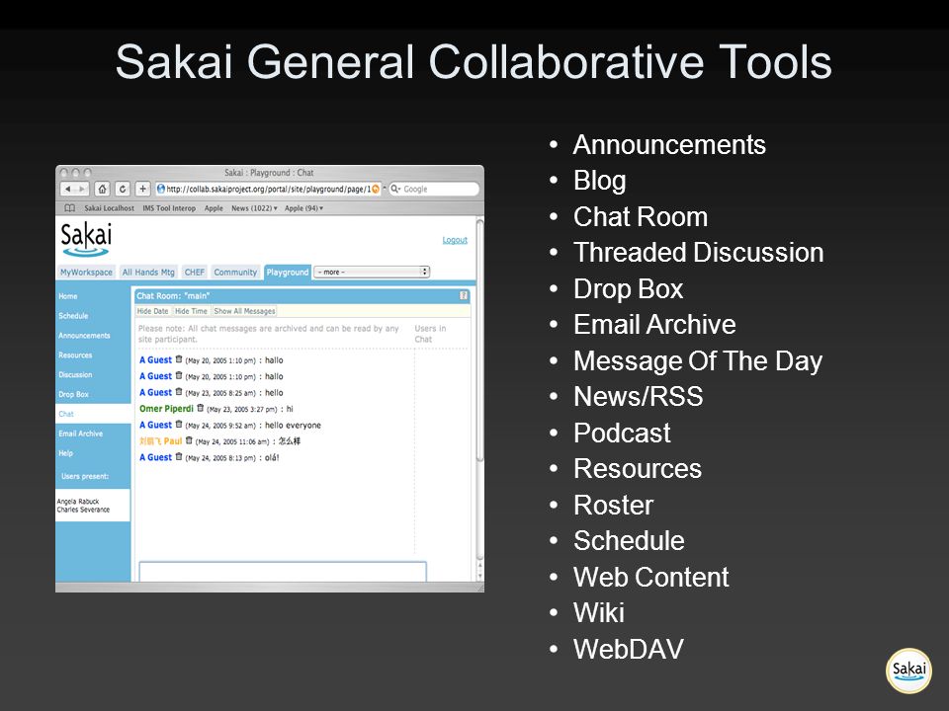
Task: Click the 'Message Of The Day' bullet text
Action: pos(698,361)
